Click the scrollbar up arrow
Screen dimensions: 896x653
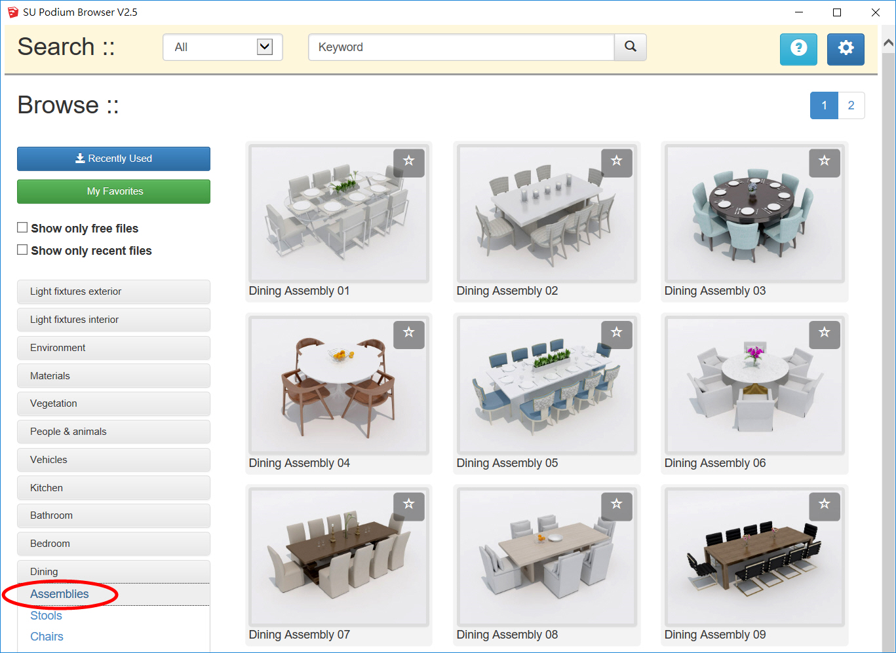888,43
